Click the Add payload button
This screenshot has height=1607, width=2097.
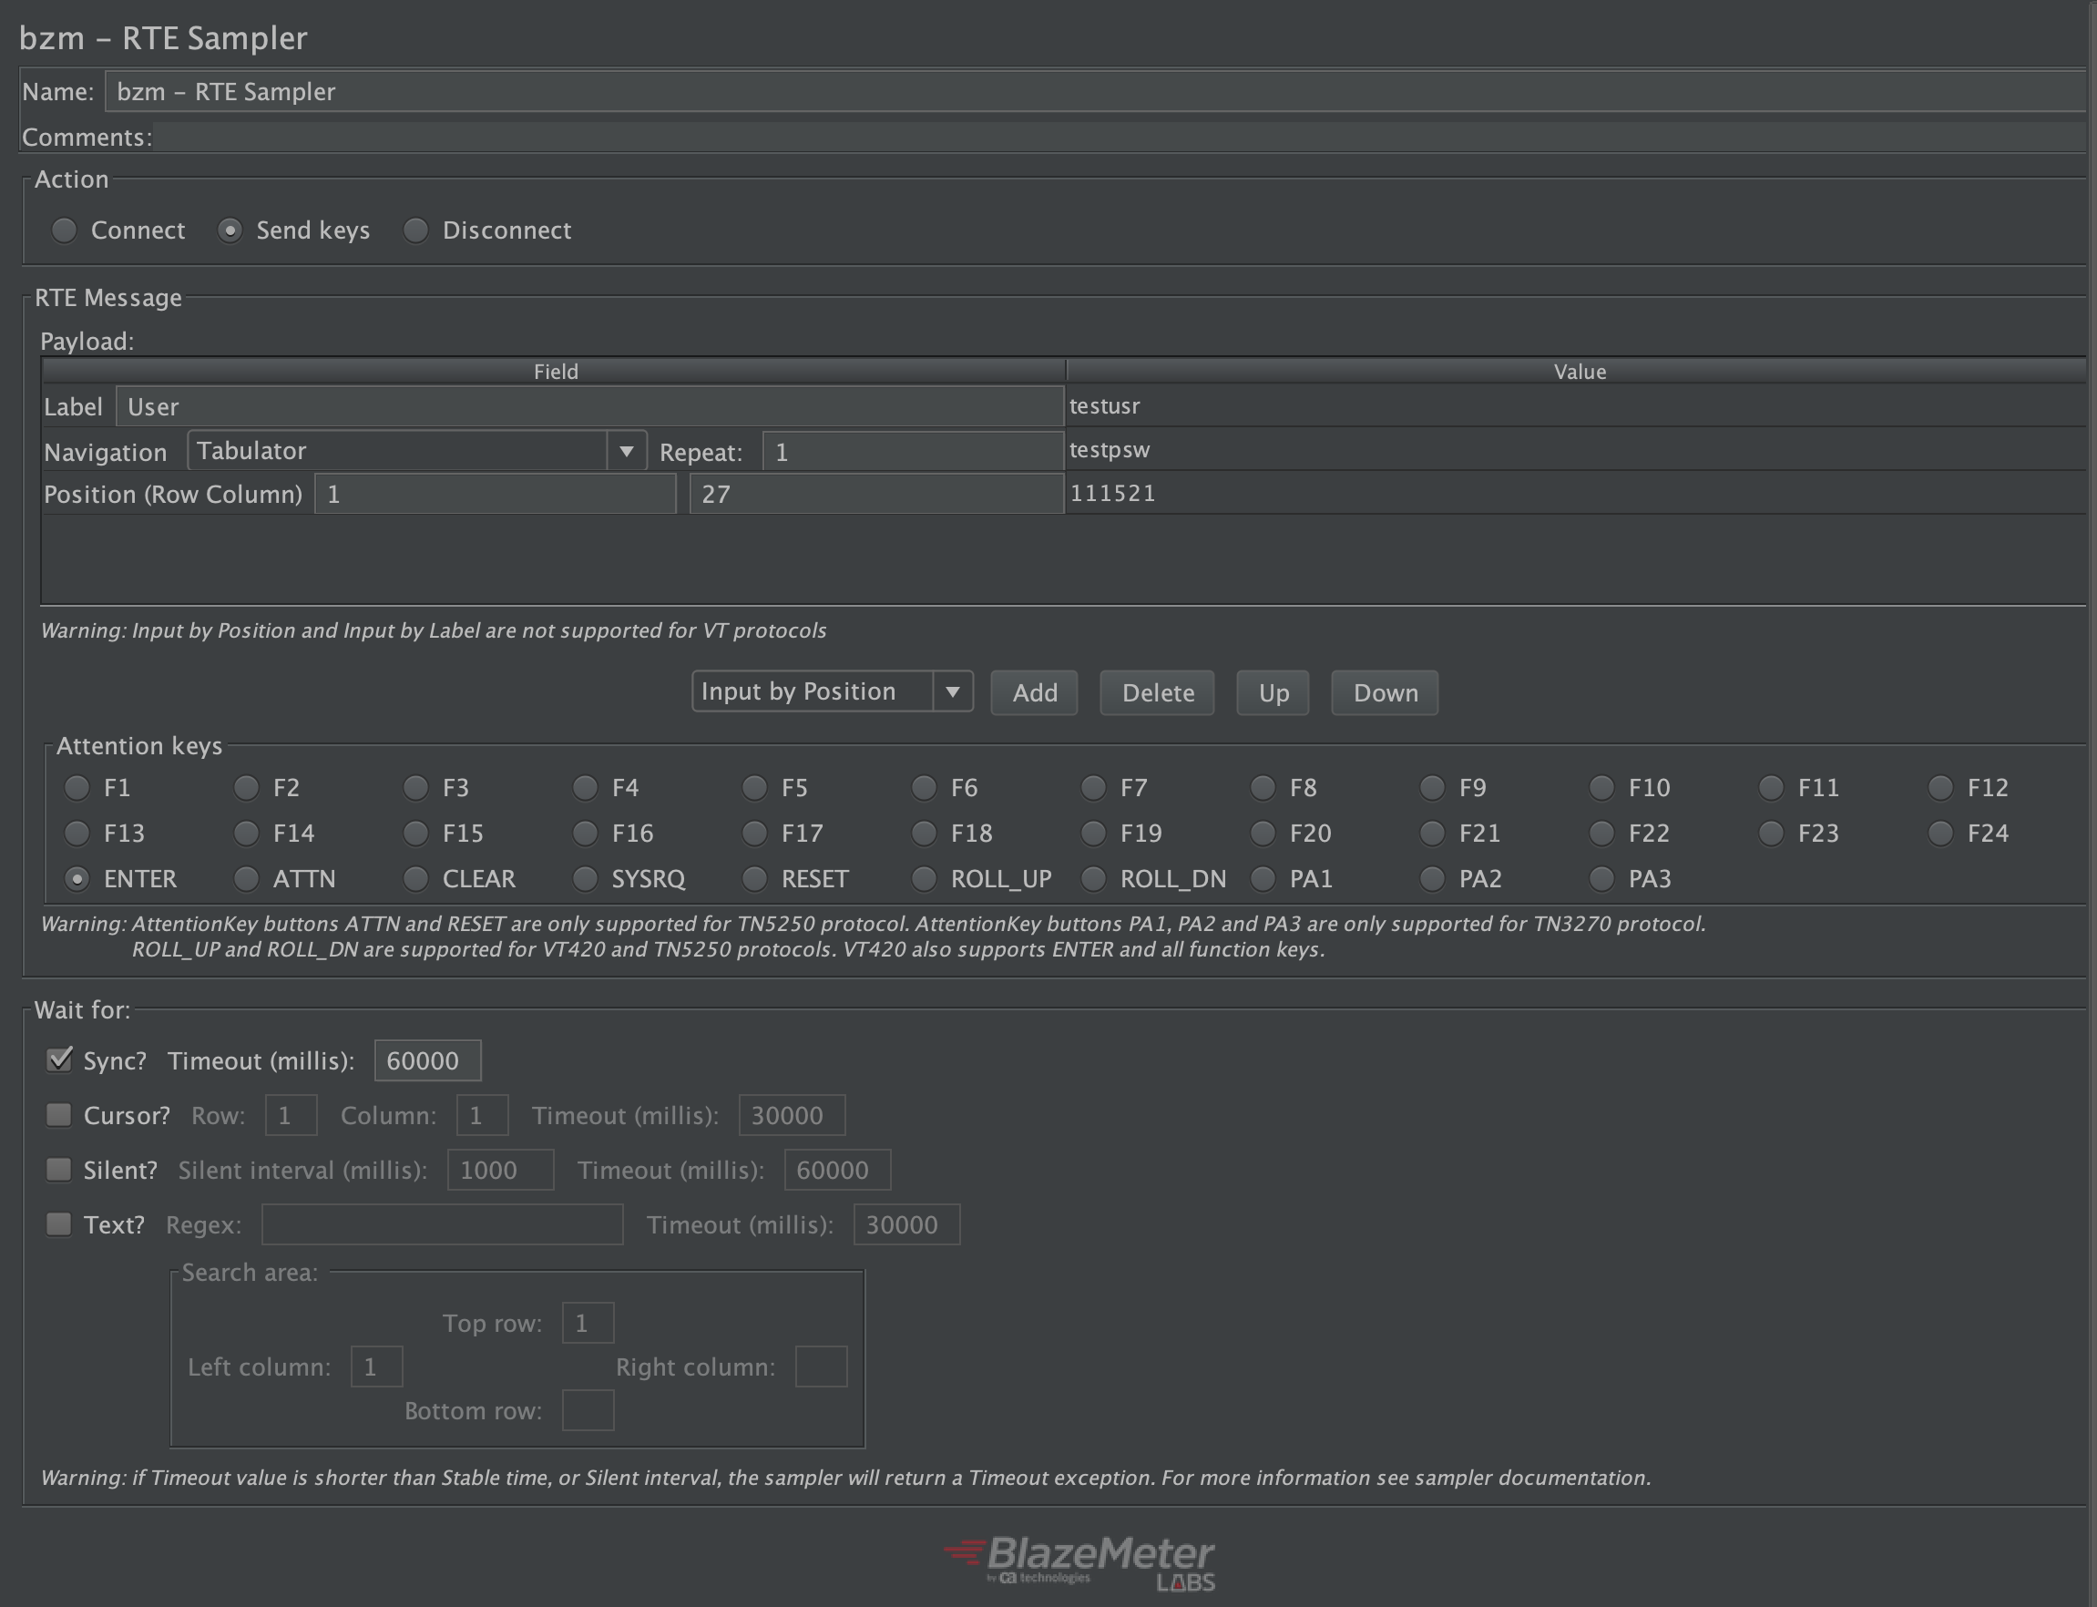pyautogui.click(x=1034, y=692)
